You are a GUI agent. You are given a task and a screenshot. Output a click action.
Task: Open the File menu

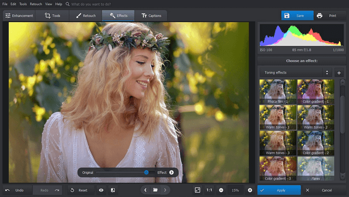pos(5,4)
